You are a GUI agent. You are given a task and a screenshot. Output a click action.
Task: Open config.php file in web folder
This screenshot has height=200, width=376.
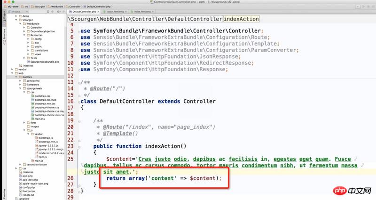pyautogui.click(x=27, y=187)
